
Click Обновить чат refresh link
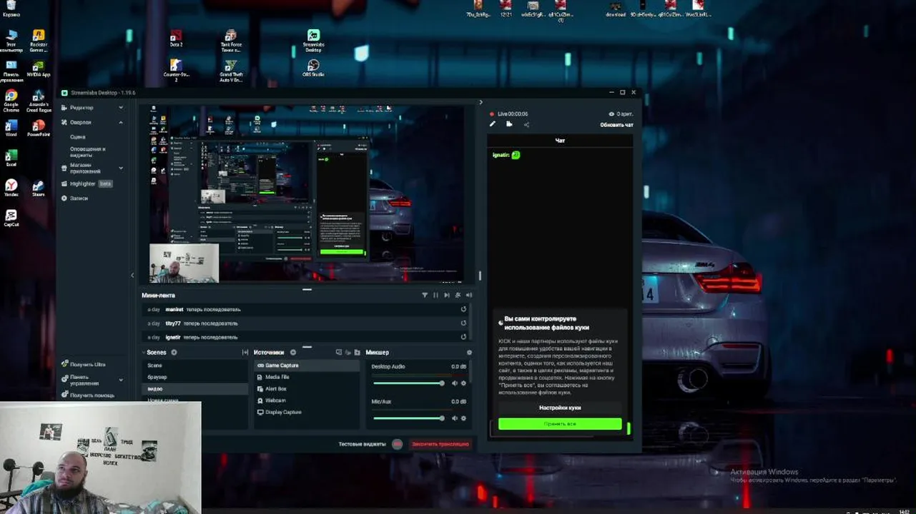click(616, 125)
